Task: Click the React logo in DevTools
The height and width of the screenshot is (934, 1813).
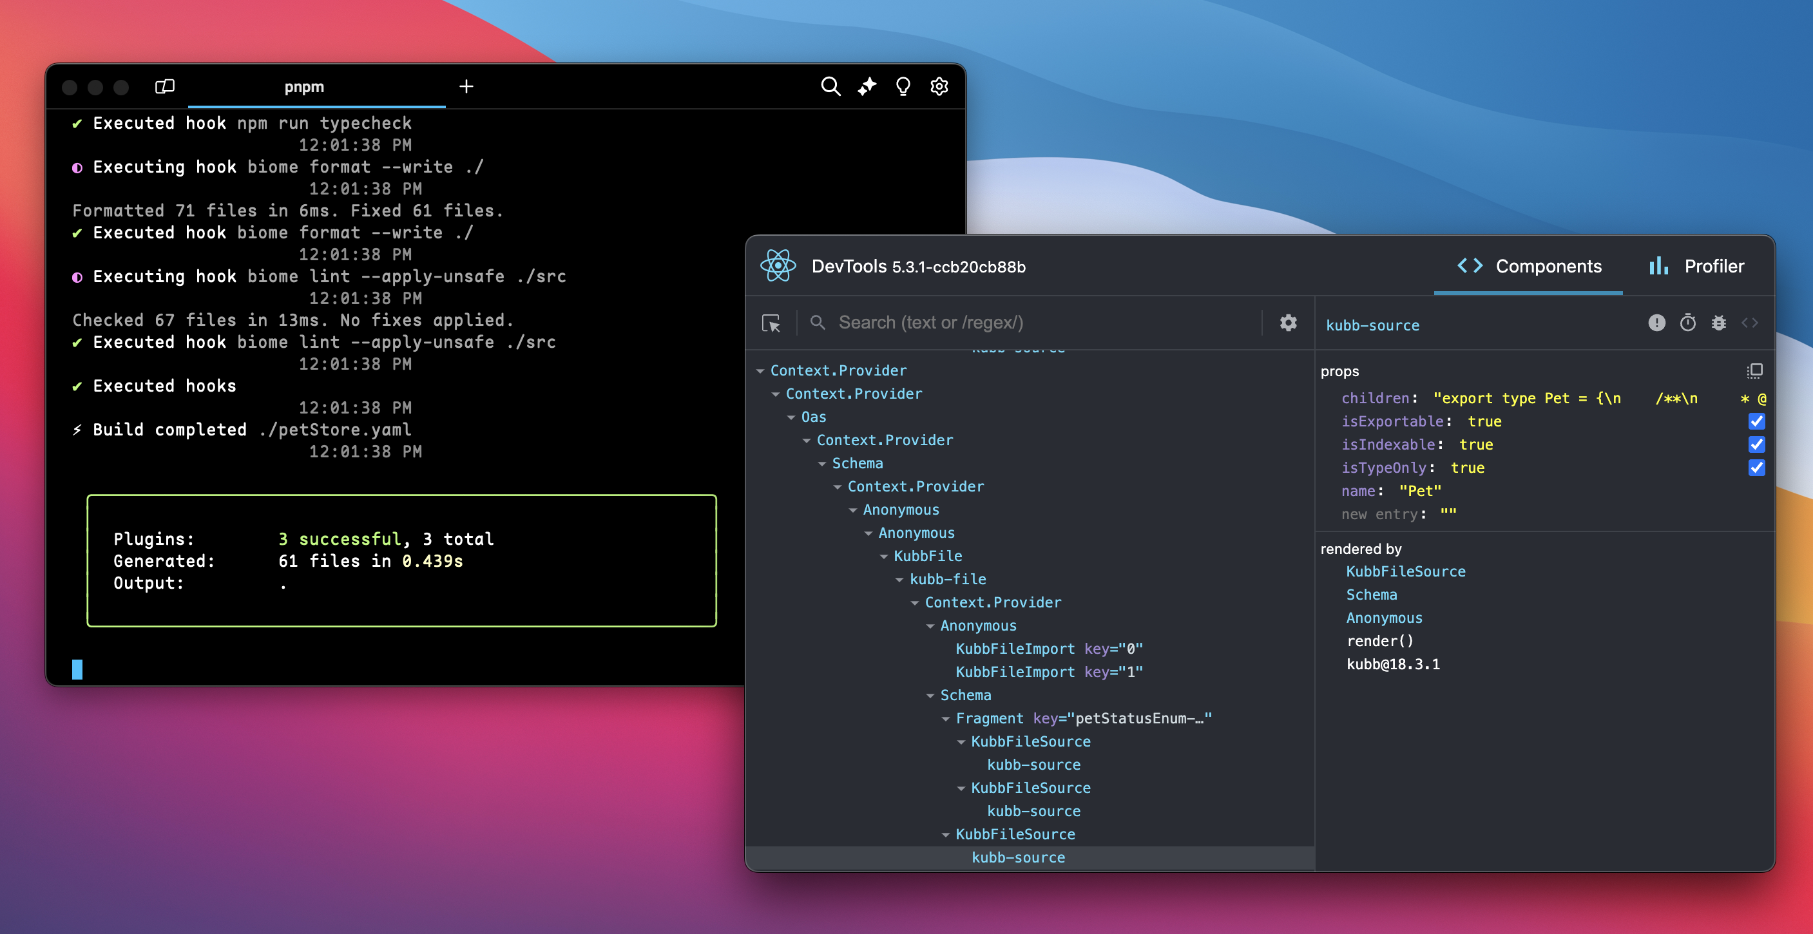Action: point(778,266)
